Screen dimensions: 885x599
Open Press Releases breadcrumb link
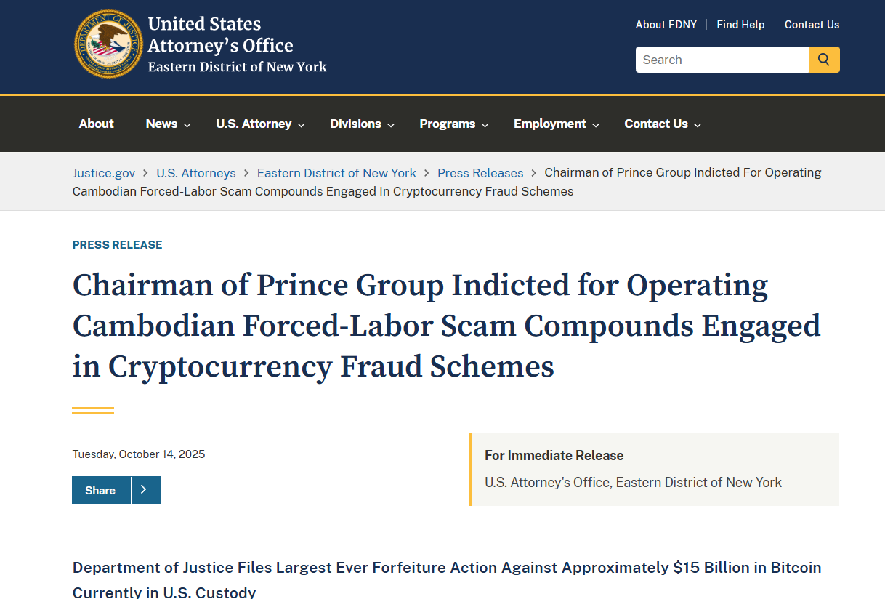click(x=480, y=173)
